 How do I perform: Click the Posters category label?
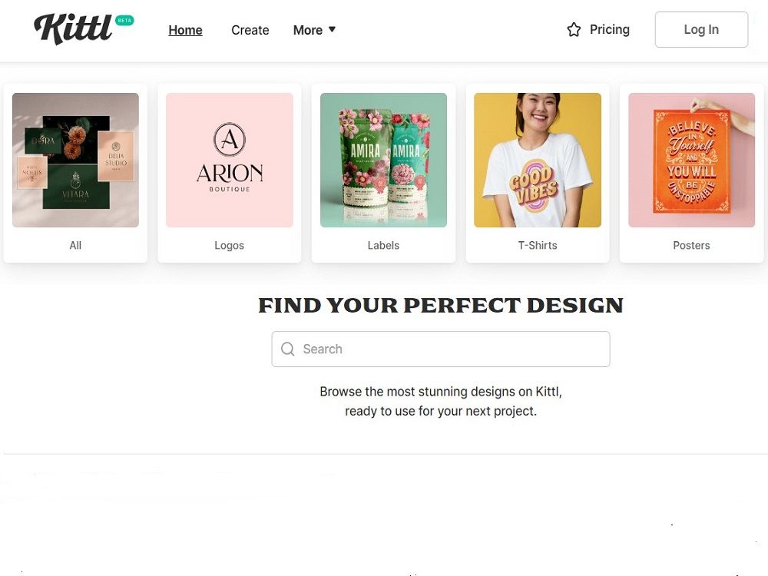pyautogui.click(x=691, y=246)
